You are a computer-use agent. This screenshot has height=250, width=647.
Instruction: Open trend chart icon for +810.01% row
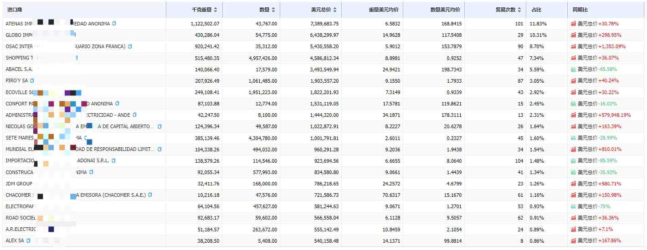(x=573, y=149)
